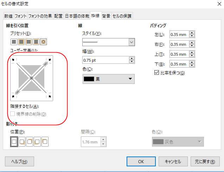Screen dimensions: 224x172
Task: Decrease 右 padding value
Action: click(192, 46)
